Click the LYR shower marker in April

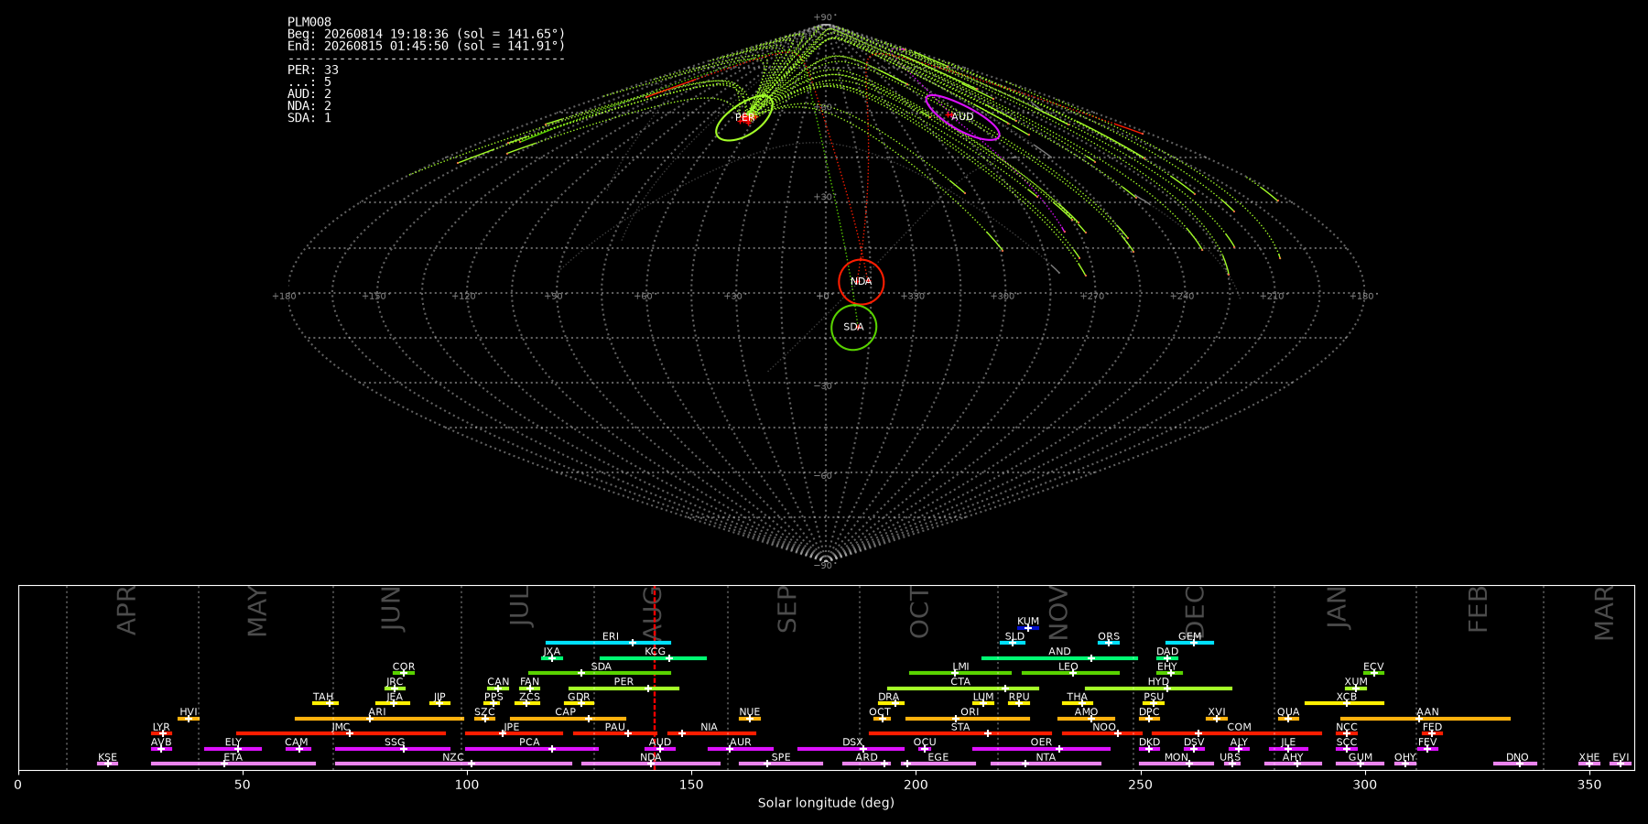(x=161, y=733)
